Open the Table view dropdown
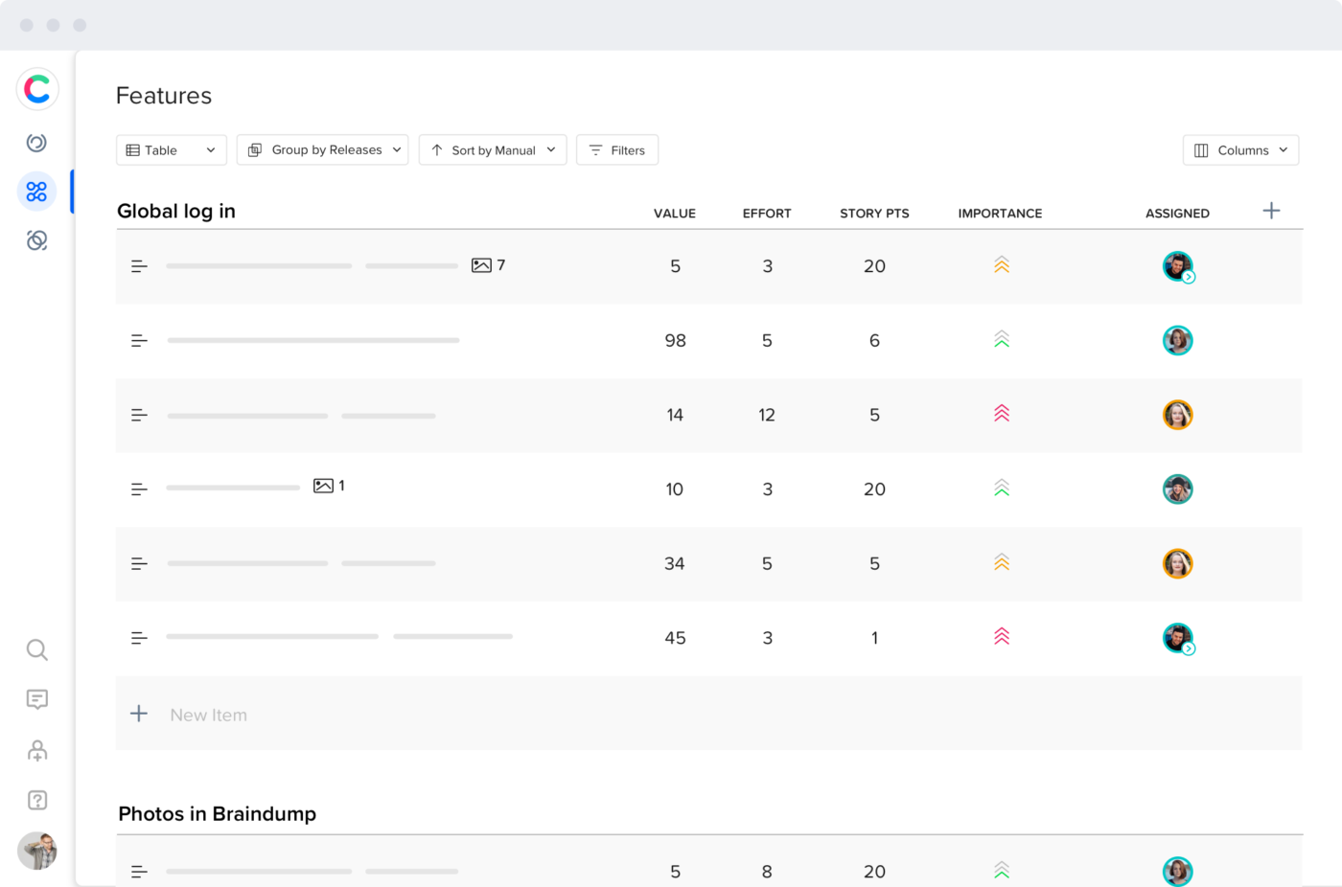 pyautogui.click(x=172, y=150)
